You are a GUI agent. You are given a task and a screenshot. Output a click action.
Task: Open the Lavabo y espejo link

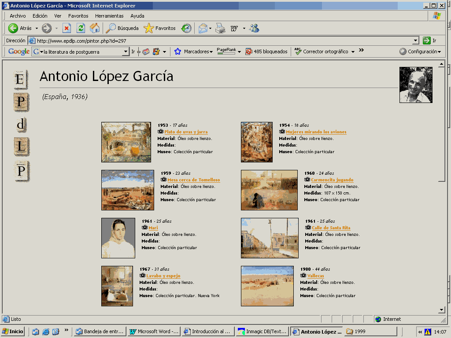(x=163, y=276)
